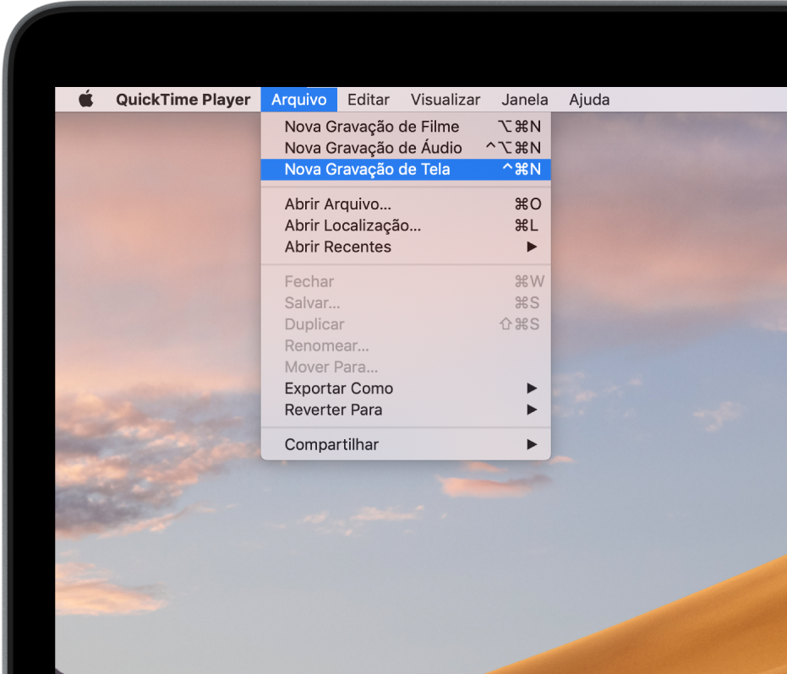Close the open Arquivo menu
The width and height of the screenshot is (787, 674).
coord(298,100)
